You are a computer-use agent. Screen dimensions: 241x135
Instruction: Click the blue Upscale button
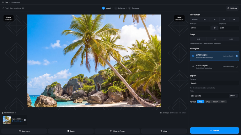tap(215, 131)
